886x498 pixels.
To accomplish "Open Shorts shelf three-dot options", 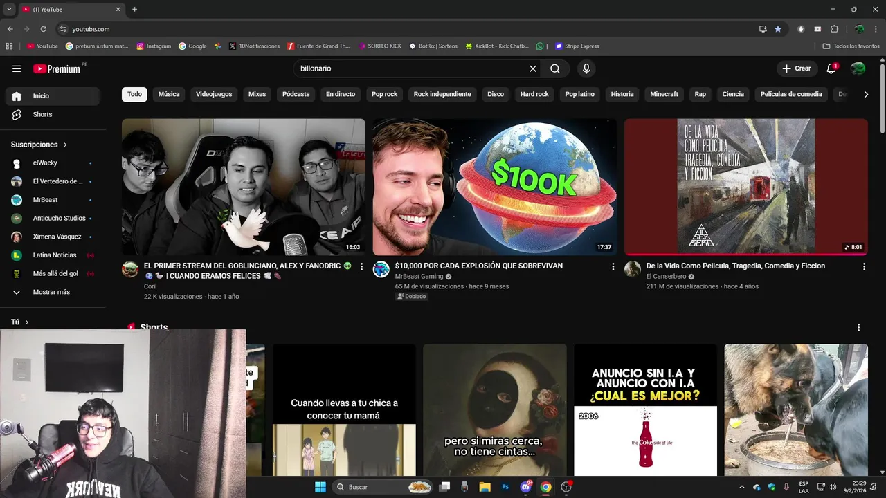I will pyautogui.click(x=859, y=328).
